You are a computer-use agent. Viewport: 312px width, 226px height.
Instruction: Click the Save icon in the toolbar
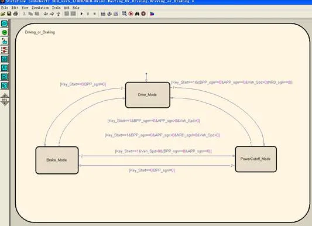9,13
